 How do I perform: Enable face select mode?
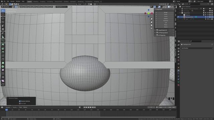click(18, 7)
